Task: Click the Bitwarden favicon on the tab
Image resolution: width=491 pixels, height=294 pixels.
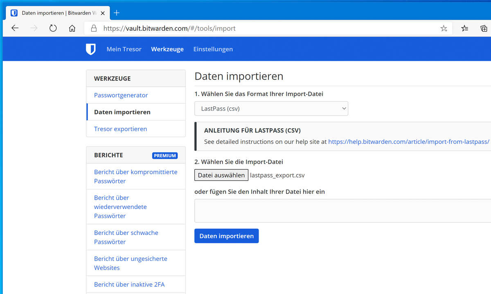Action: 14,13
